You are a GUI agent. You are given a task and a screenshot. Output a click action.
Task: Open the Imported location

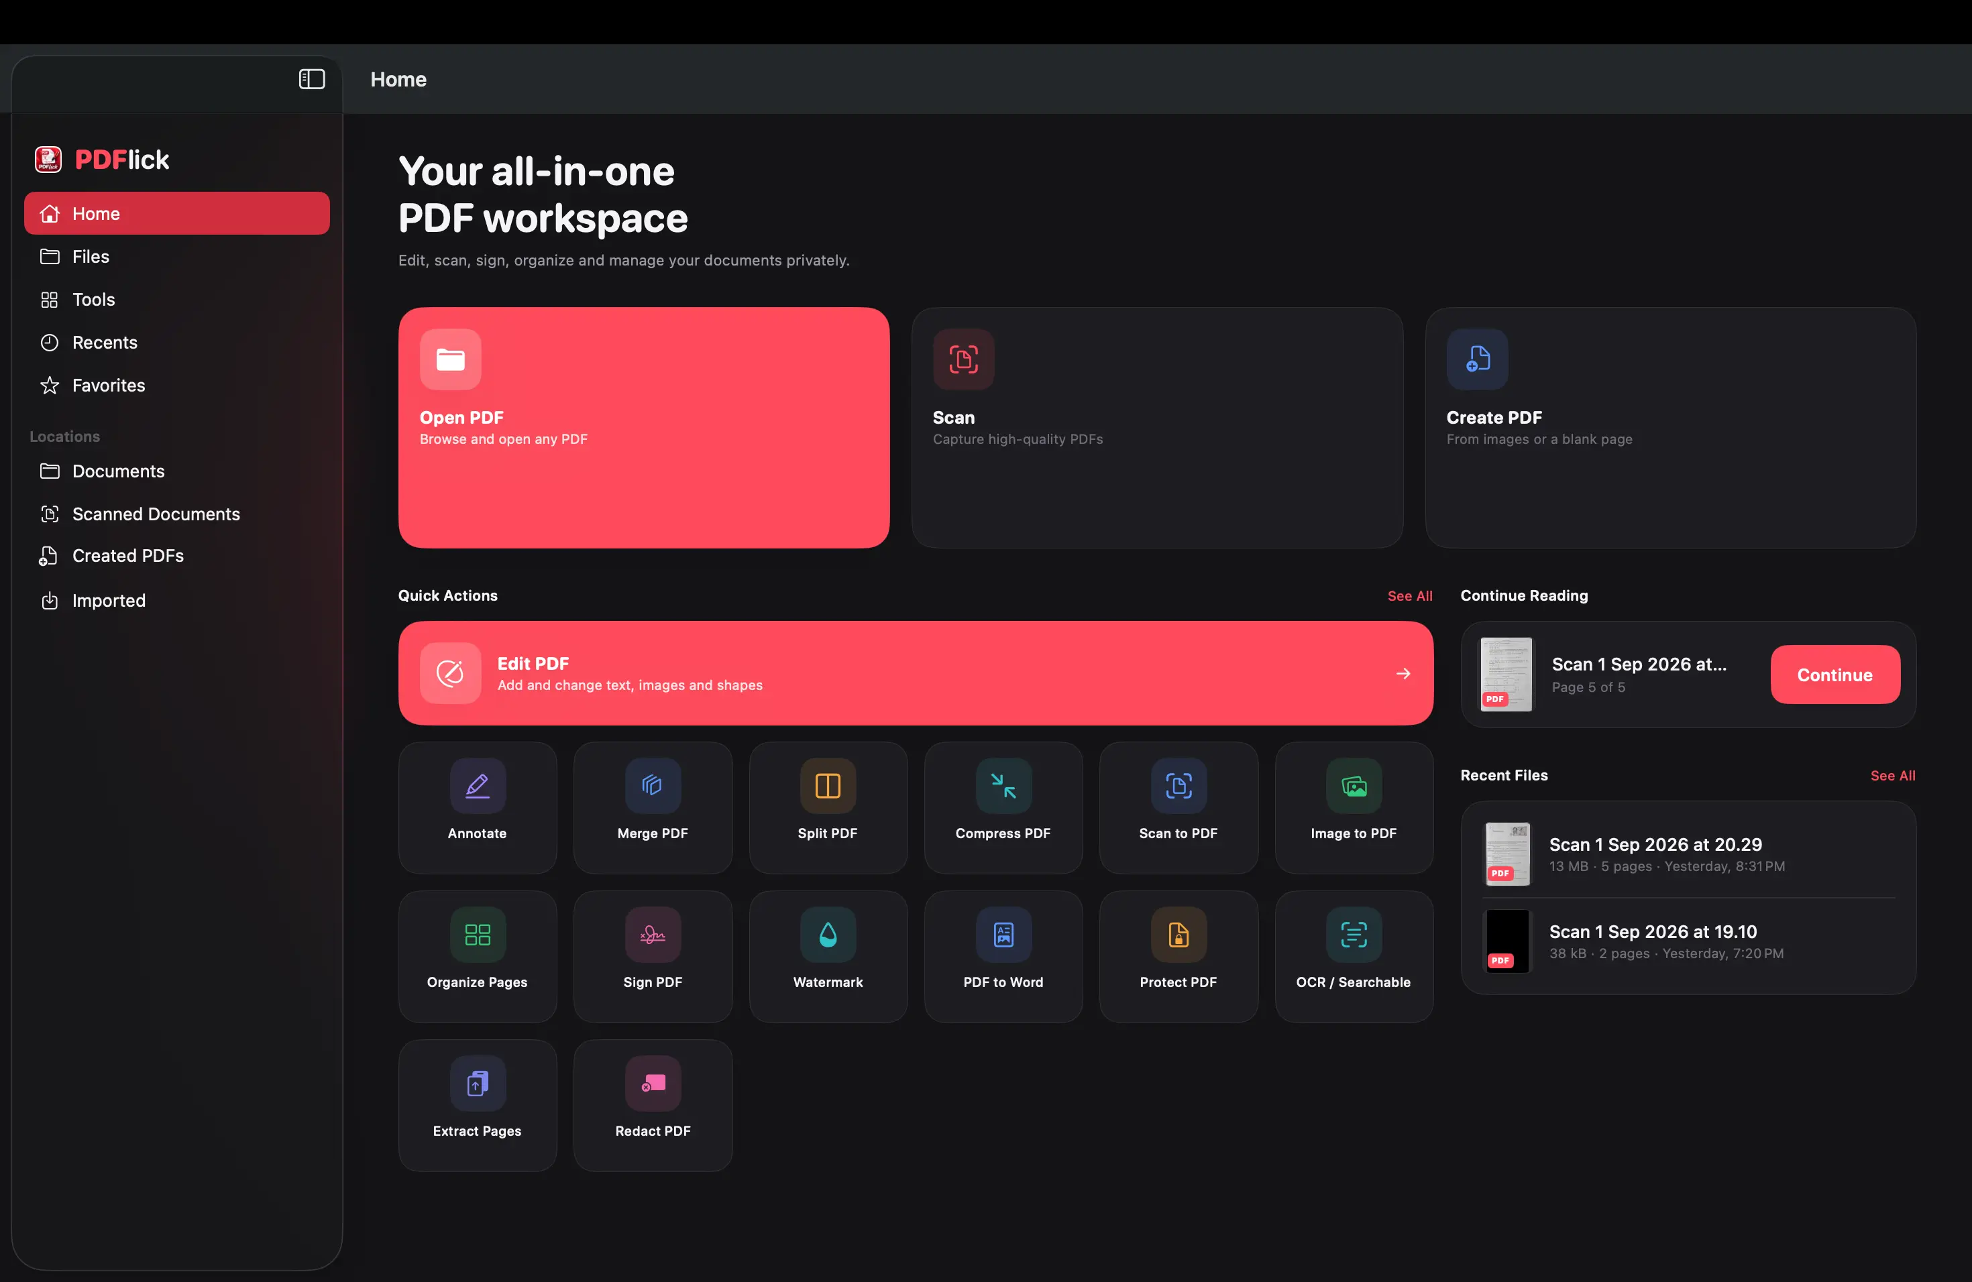pyautogui.click(x=176, y=601)
